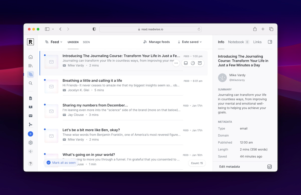The width and height of the screenshot is (301, 195).
Task: Open "Sharing my numbers from December..."
Action: 95,105
